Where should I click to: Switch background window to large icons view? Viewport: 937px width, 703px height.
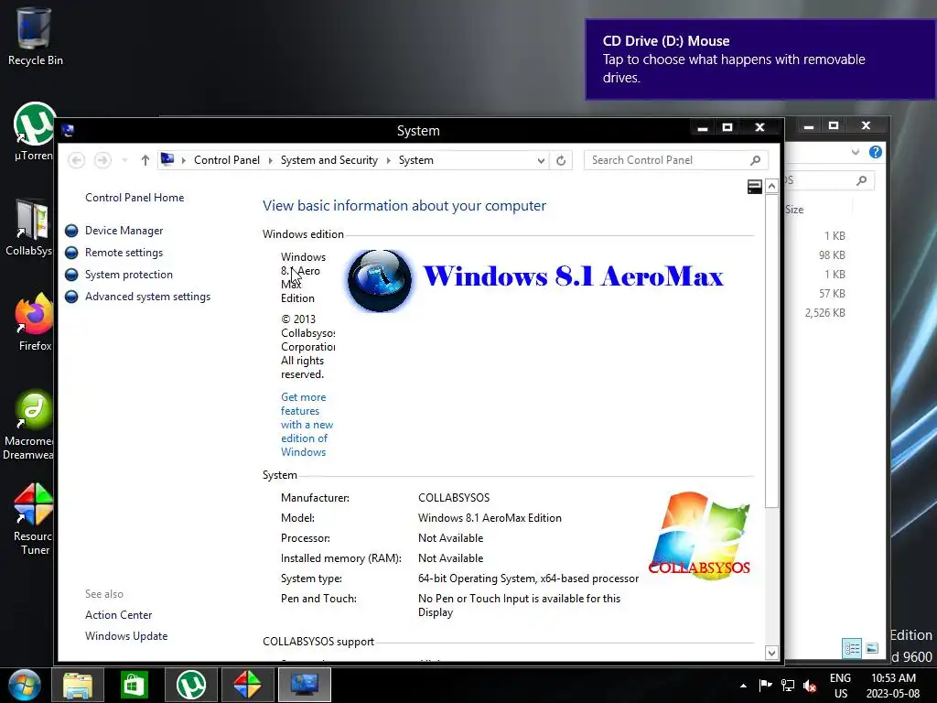[x=872, y=648]
